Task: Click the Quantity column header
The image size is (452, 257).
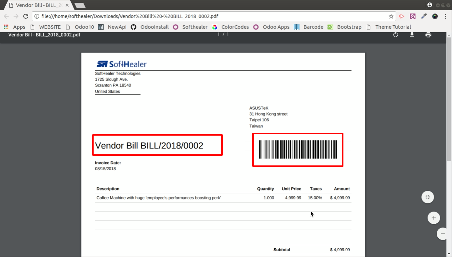Action: click(265, 189)
